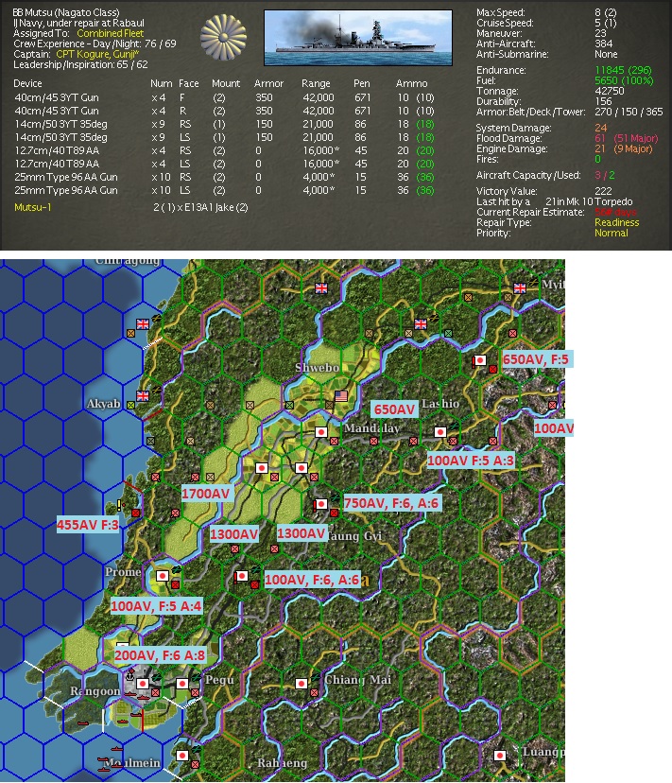Select the Japanese flag base at Moulmein
Image resolution: width=672 pixels, height=783 pixels.
(182, 756)
